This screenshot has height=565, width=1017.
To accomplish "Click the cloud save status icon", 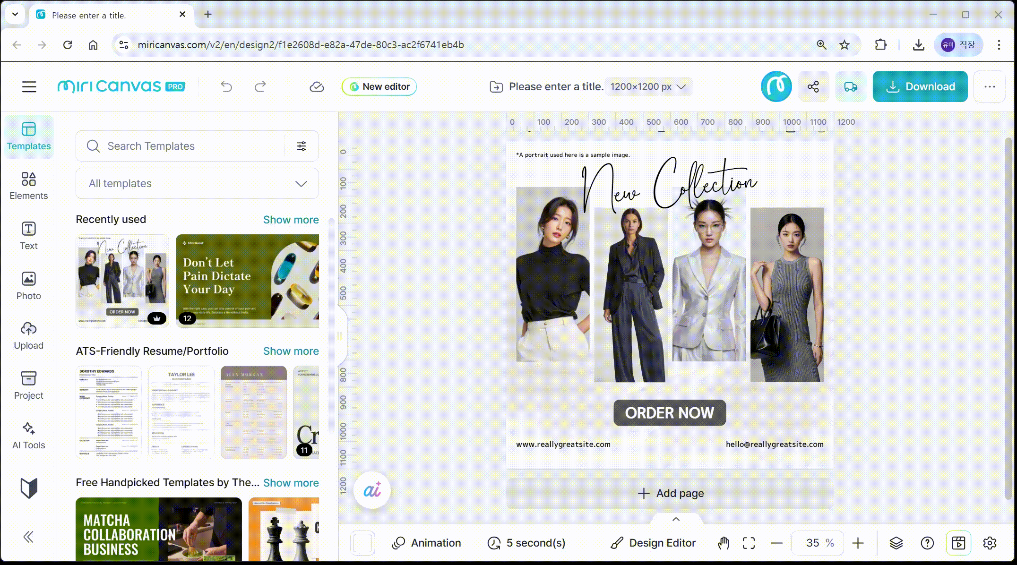I will pyautogui.click(x=317, y=86).
